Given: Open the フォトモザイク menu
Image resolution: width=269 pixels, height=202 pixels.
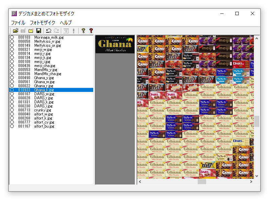Looking at the screenshot, I should click(x=43, y=23).
